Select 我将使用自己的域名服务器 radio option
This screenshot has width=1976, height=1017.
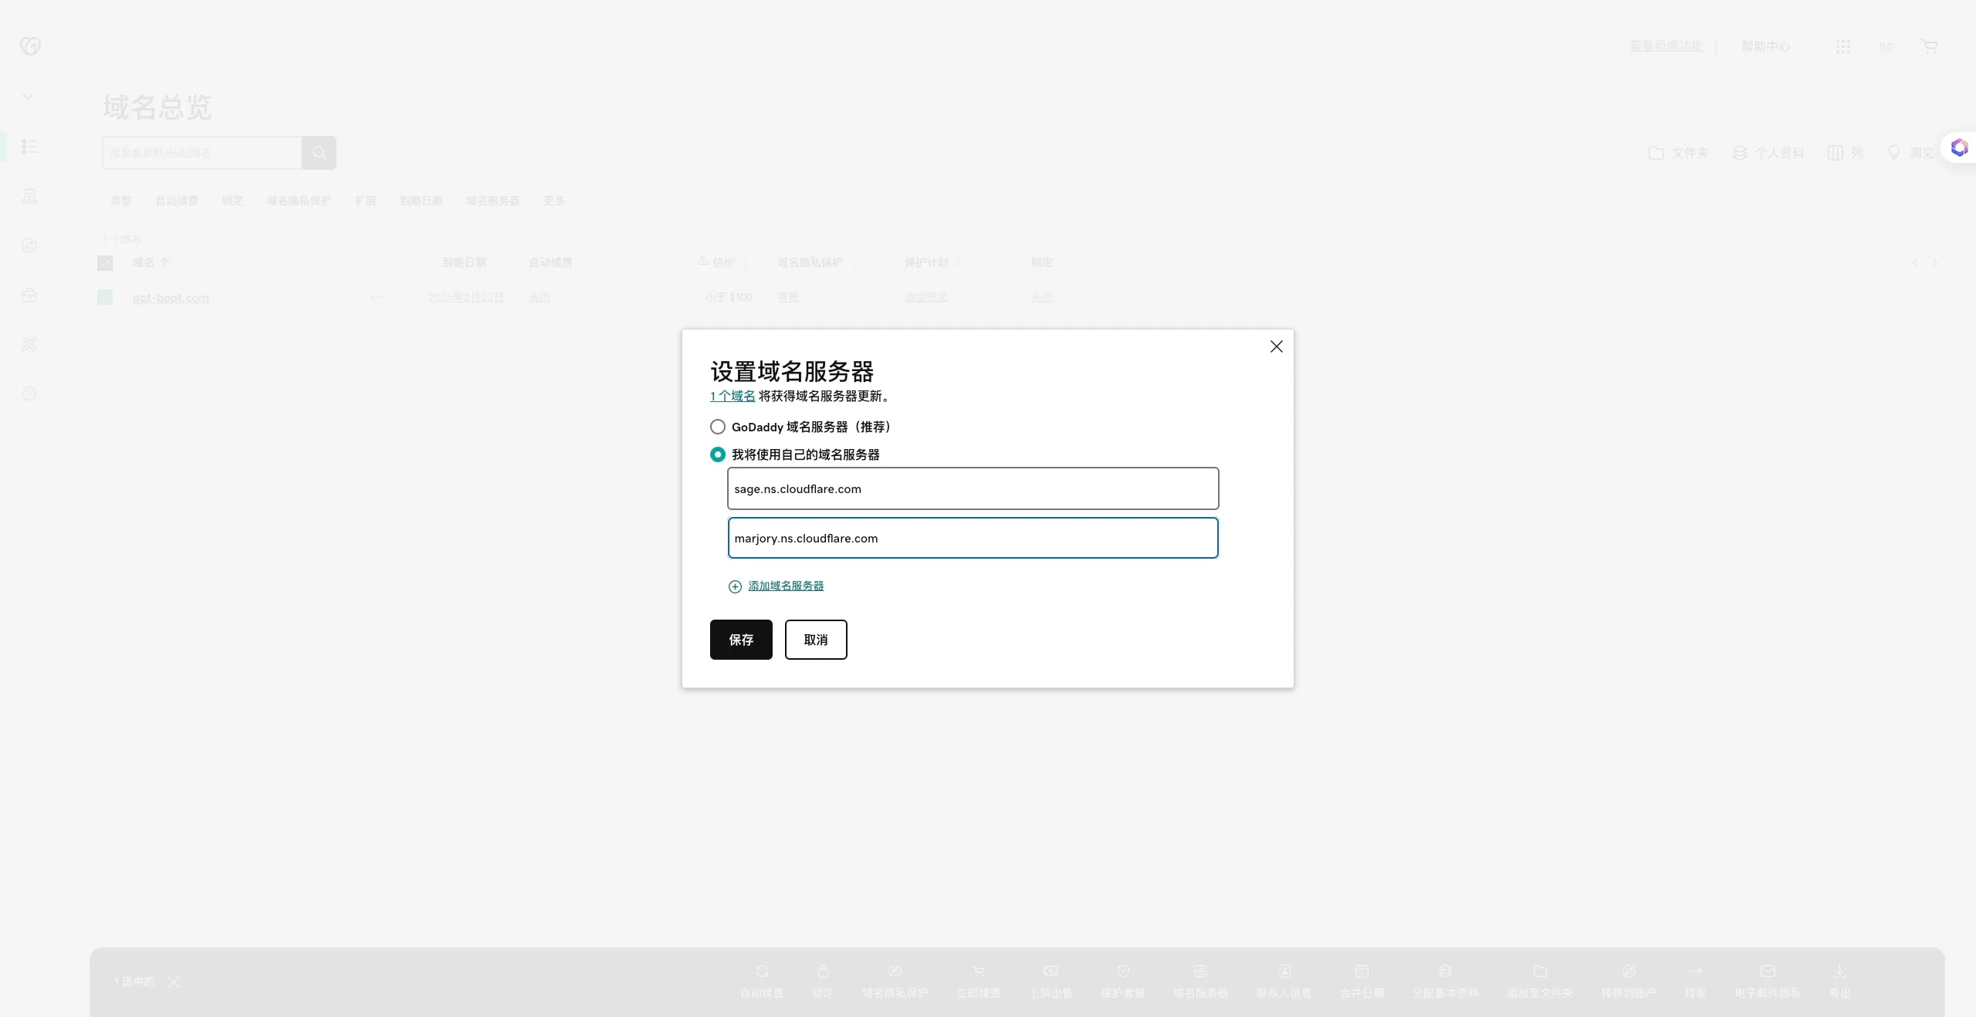tap(718, 454)
